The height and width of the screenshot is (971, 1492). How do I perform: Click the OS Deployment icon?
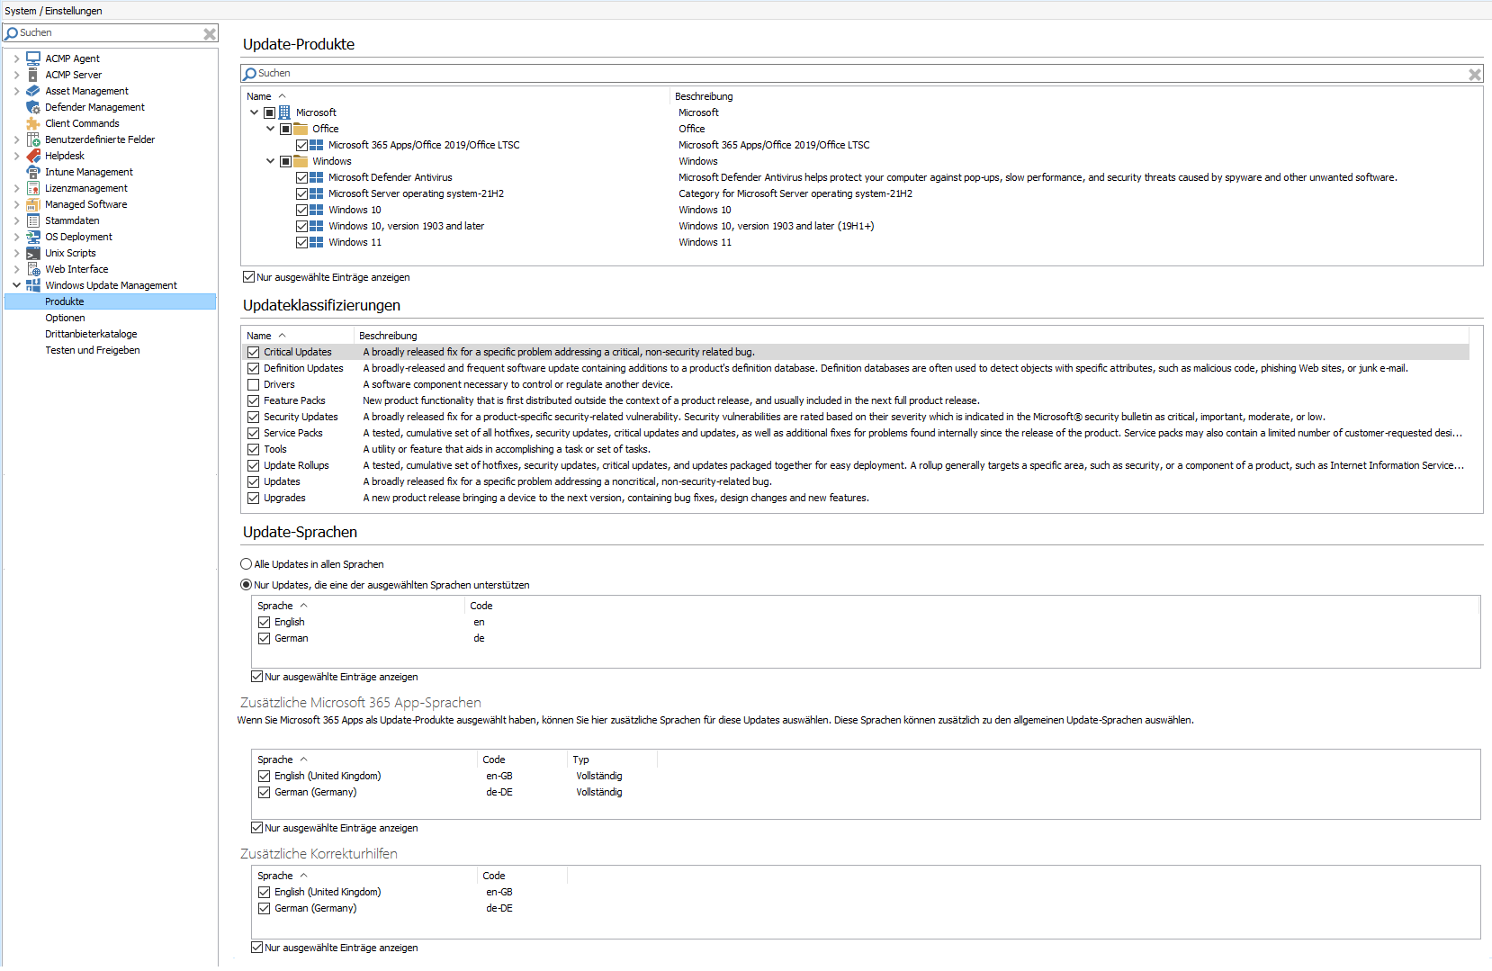click(33, 237)
